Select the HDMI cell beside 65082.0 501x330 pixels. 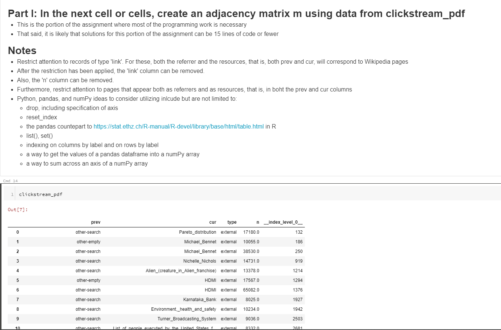[211, 290]
